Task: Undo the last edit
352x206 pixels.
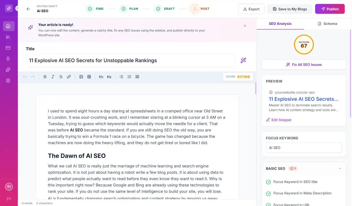Action: pyautogui.click(x=25, y=77)
